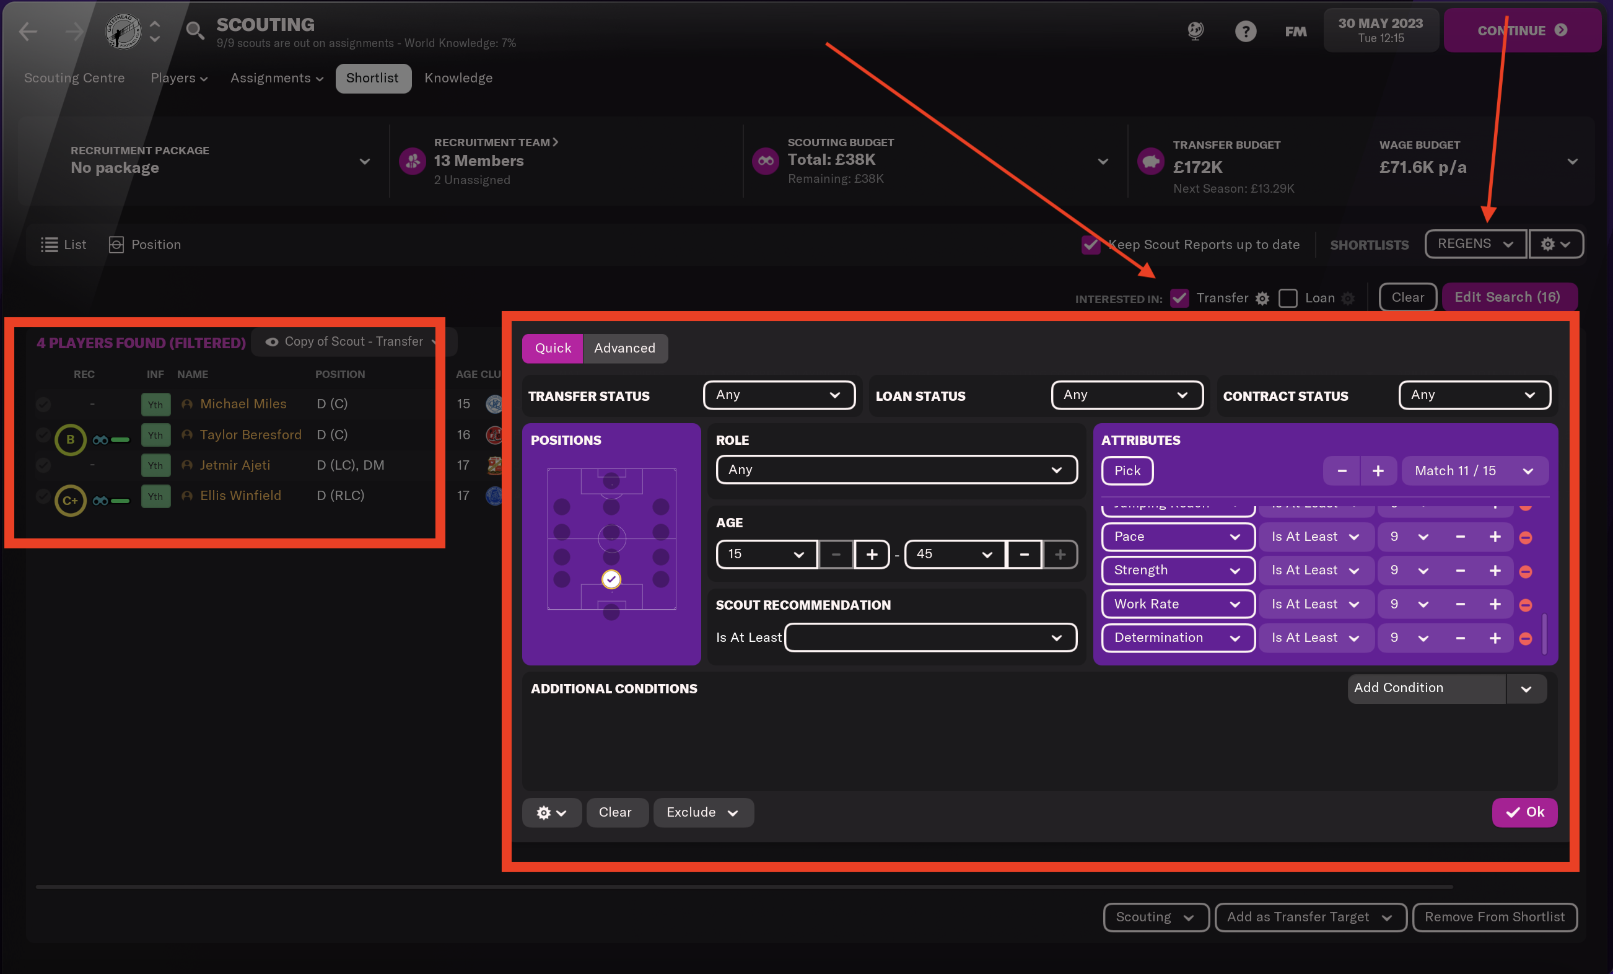Image resolution: width=1613 pixels, height=974 pixels.
Task: Open the Scouting Centre tab
Action: point(74,78)
